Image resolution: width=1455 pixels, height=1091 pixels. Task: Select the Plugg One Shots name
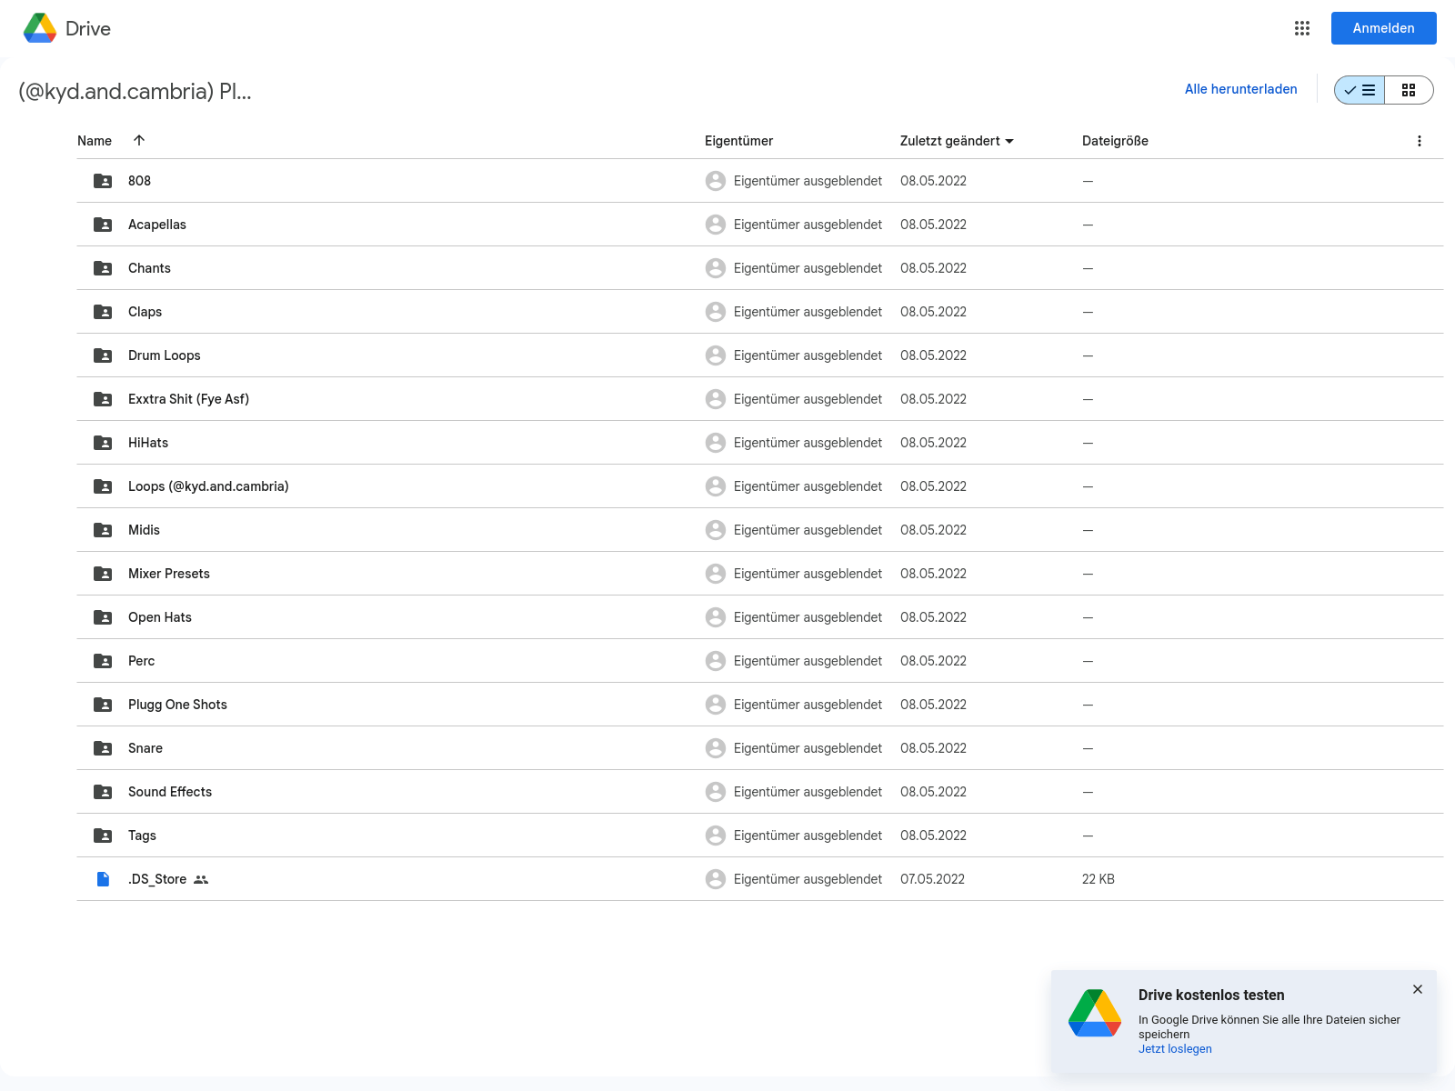[177, 705]
